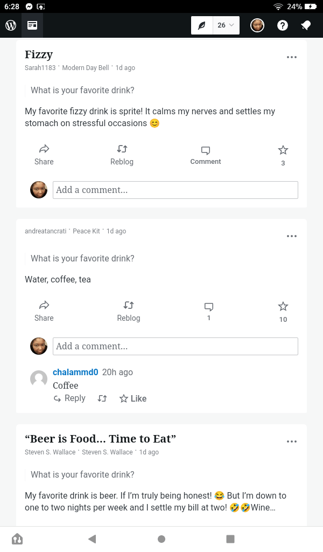Reply to chalammd0's comment
The width and height of the screenshot is (323, 552).
click(69, 398)
